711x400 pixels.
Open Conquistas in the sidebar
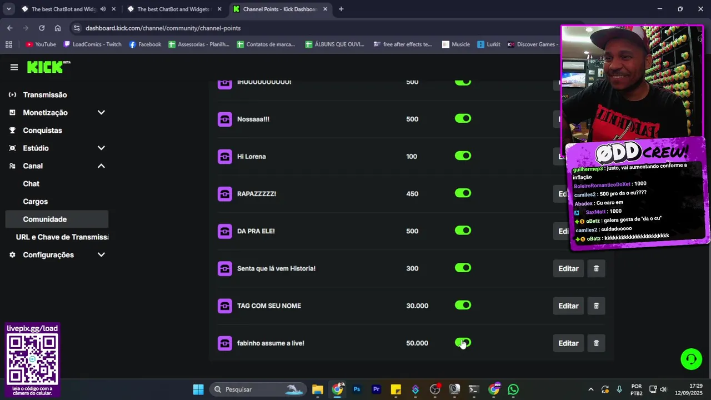pyautogui.click(x=42, y=131)
